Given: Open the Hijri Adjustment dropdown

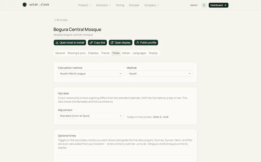Looking at the screenshot, I should (91, 116).
